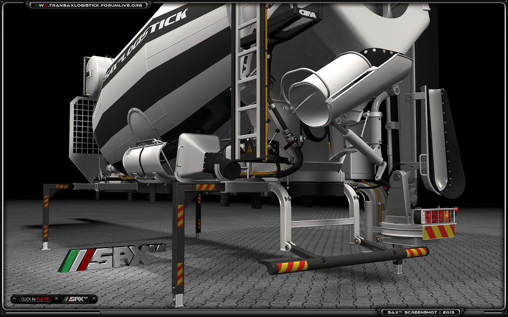Viewport: 508px width, 317px height.
Task: Click the small SAX logo badge beside Full HD
Action: coord(75,299)
